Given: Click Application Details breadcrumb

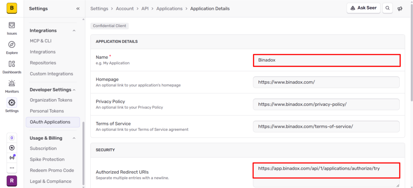Looking at the screenshot, I should 210,9.
